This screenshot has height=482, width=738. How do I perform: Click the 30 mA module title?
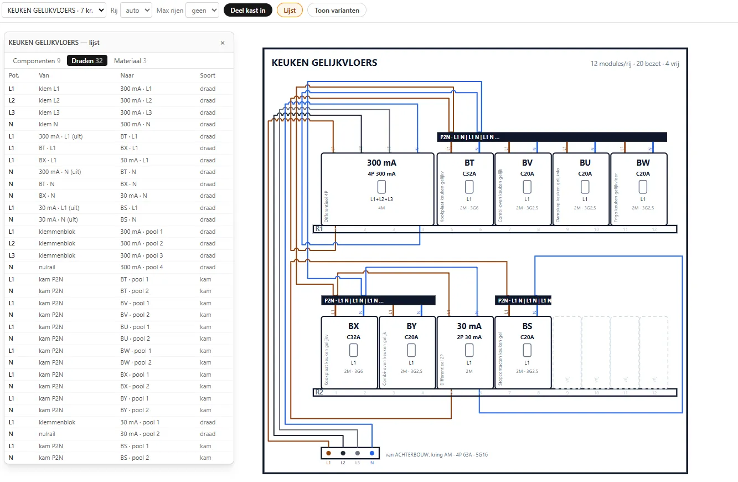(469, 326)
